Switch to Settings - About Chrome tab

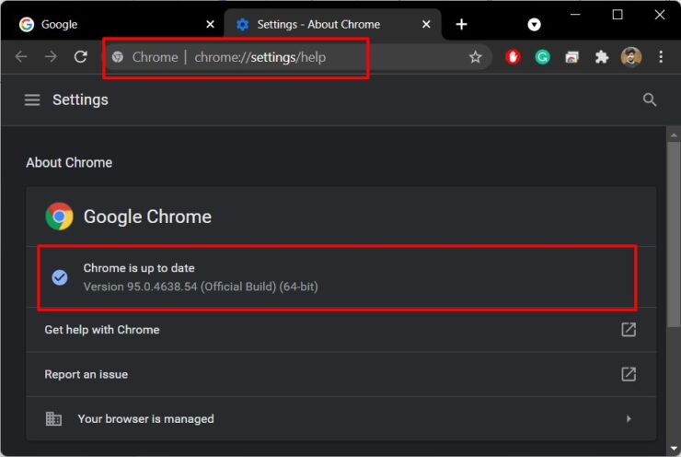pos(333,24)
